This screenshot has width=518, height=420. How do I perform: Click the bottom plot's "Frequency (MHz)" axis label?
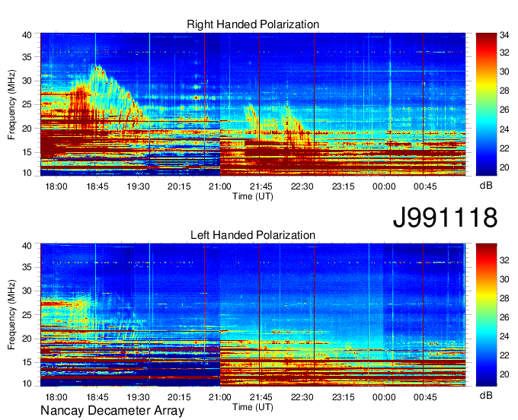(11, 315)
